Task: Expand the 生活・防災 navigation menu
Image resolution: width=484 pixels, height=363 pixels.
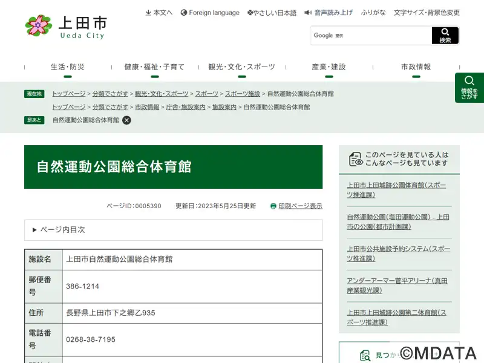Action: point(67,67)
